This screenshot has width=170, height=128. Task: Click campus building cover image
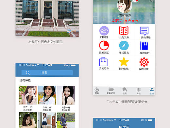pyautogui.click(x=47, y=18)
